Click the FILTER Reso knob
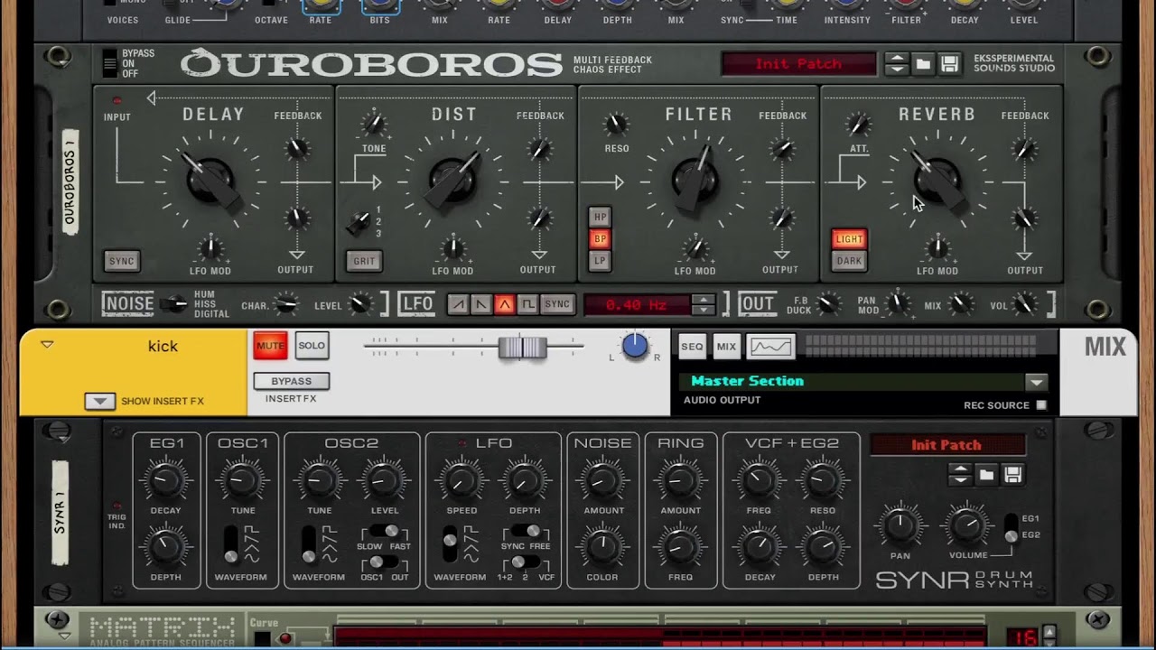This screenshot has width=1156, height=650. (616, 124)
